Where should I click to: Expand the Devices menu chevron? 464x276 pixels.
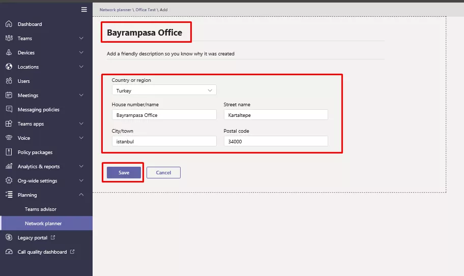tap(81, 53)
